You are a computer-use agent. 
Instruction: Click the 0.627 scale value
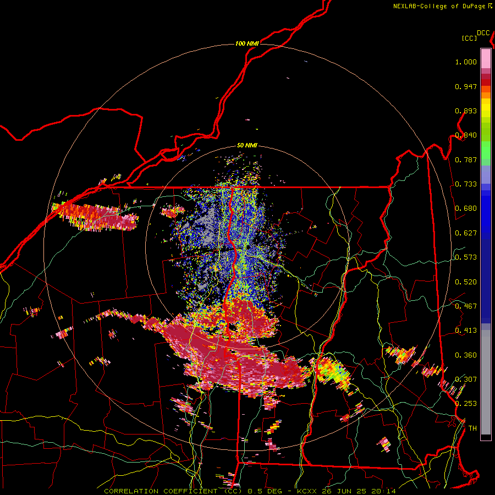click(x=466, y=233)
